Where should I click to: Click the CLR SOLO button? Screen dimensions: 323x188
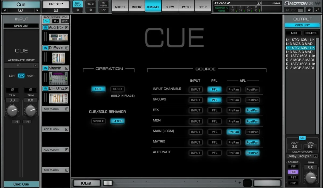click(78, 4)
